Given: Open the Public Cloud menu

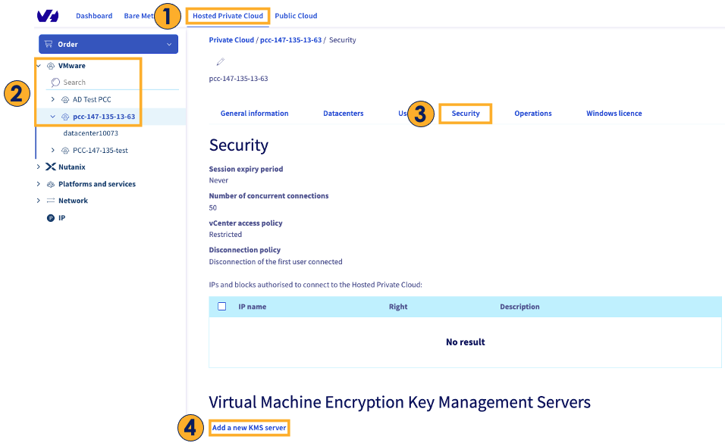Looking at the screenshot, I should click(296, 16).
